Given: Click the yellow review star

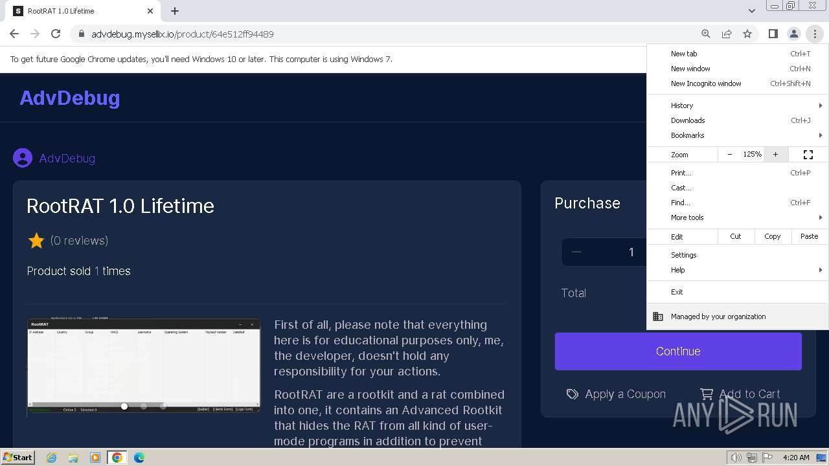Looking at the screenshot, I should pyautogui.click(x=36, y=241).
